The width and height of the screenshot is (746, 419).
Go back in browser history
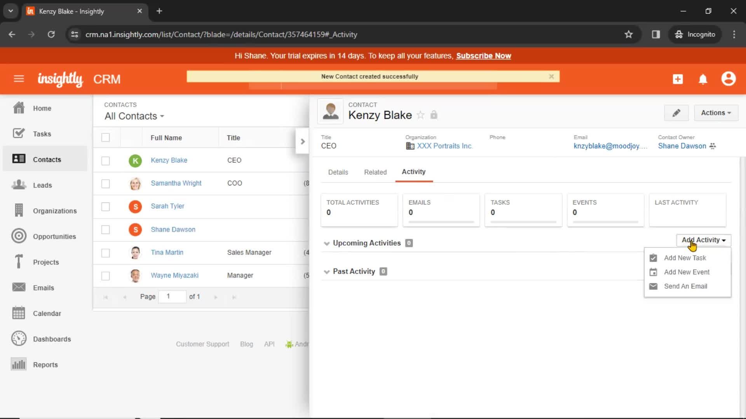pos(12,35)
